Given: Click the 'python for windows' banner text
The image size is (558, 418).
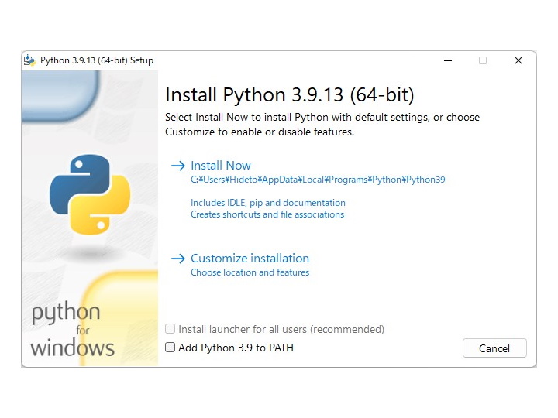Looking at the screenshot, I should tap(72, 329).
